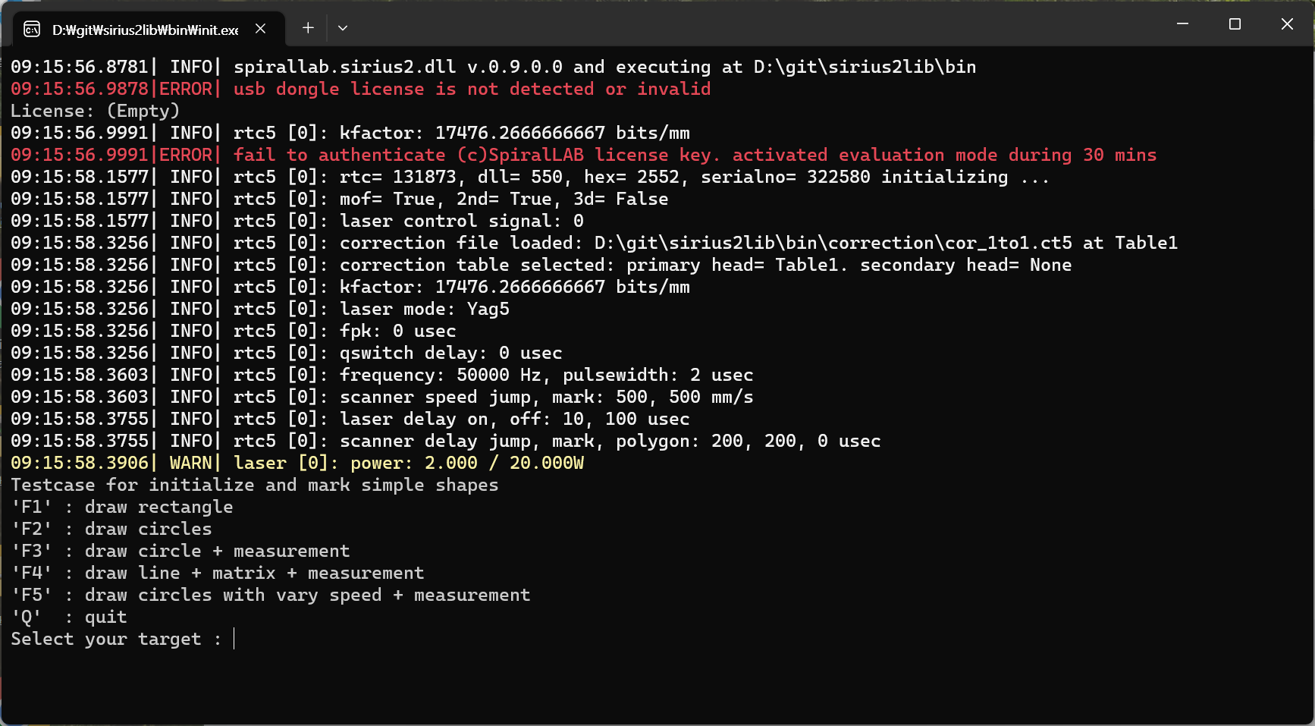This screenshot has height=726, width=1315.
Task: Click the red usb dongle license error line
Action: point(361,89)
